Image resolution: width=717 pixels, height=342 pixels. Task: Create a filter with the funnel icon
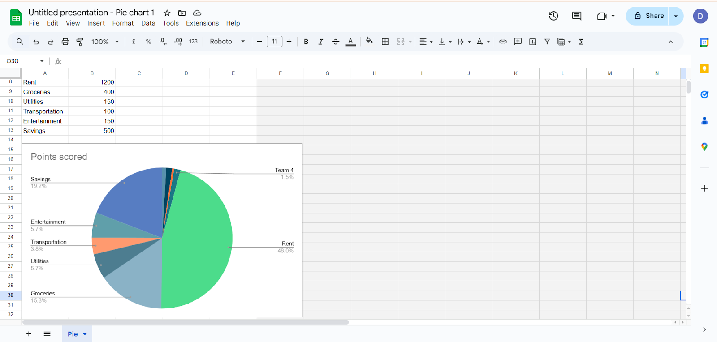click(547, 42)
